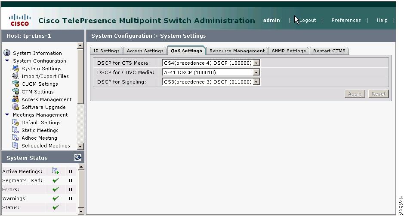Refresh System Status with the refresh icon

pyautogui.click(x=78, y=157)
